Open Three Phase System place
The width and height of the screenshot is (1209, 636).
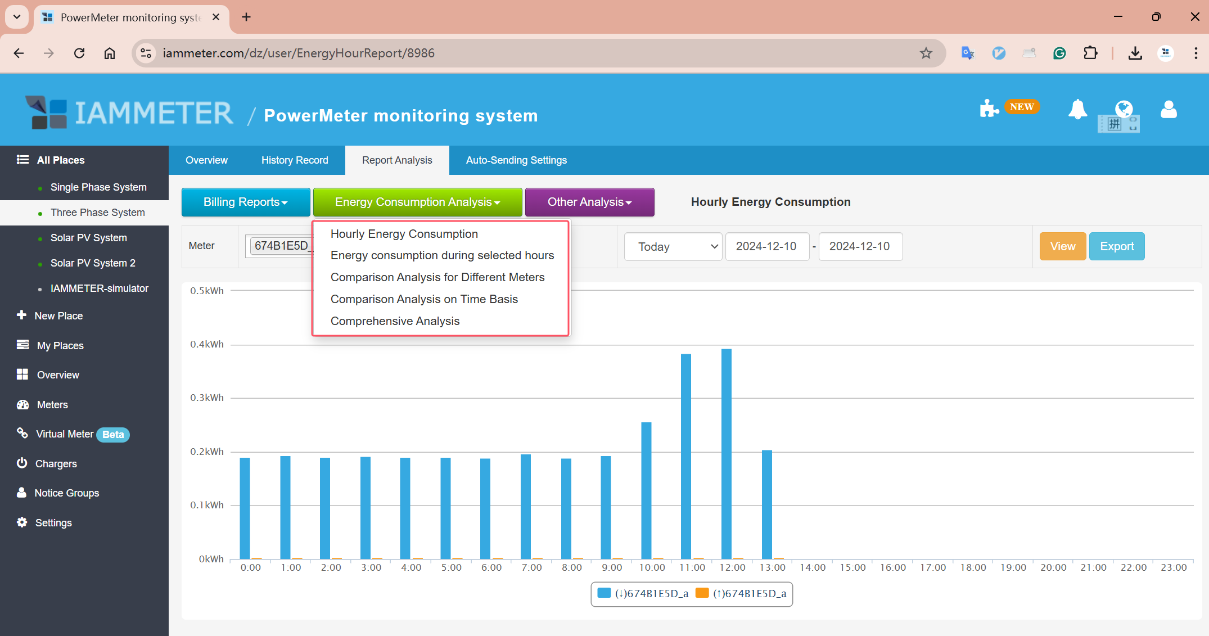pos(98,213)
